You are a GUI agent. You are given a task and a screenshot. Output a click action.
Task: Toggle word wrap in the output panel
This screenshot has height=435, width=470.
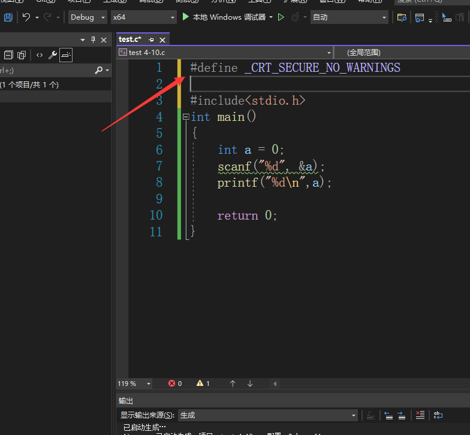point(438,415)
